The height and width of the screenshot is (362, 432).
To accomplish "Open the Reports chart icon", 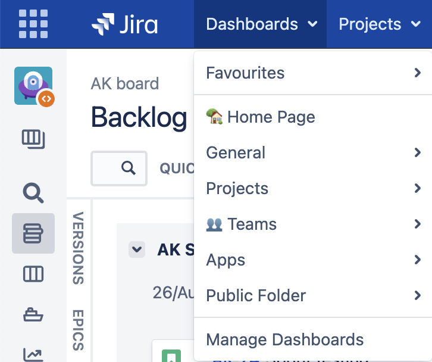I will pos(33,354).
